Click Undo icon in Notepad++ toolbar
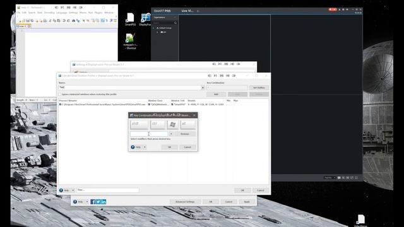The image size is (404, 227). pyautogui.click(x=64, y=21)
